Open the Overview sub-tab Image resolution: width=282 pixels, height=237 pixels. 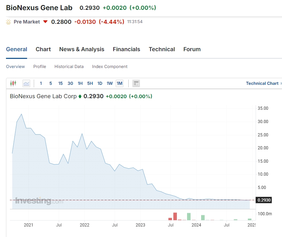point(15,67)
